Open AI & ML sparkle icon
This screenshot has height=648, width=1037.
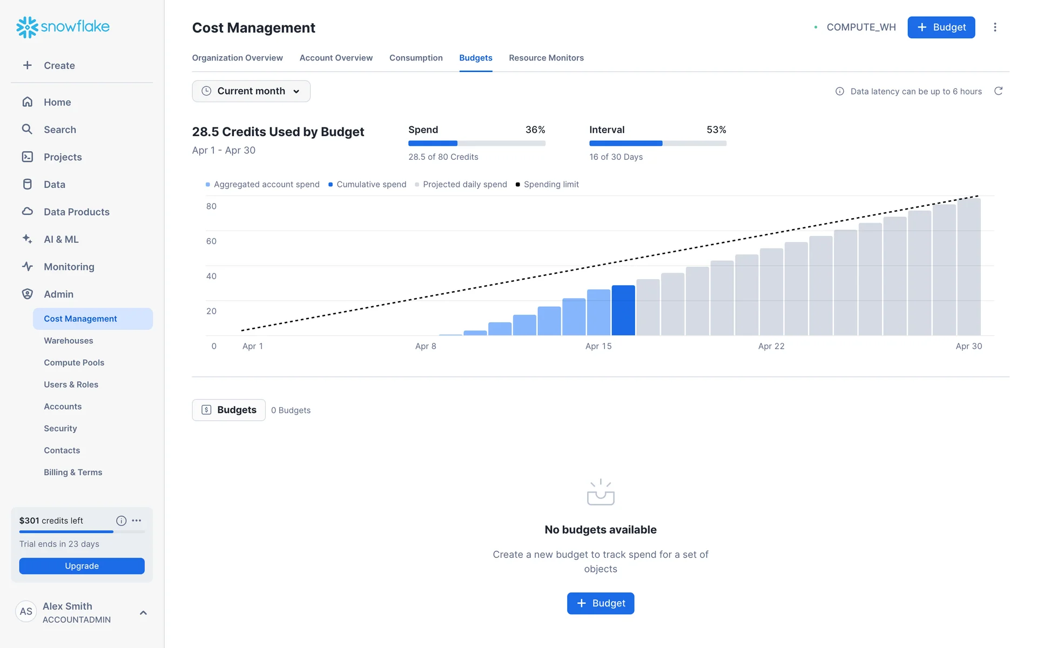coord(27,239)
